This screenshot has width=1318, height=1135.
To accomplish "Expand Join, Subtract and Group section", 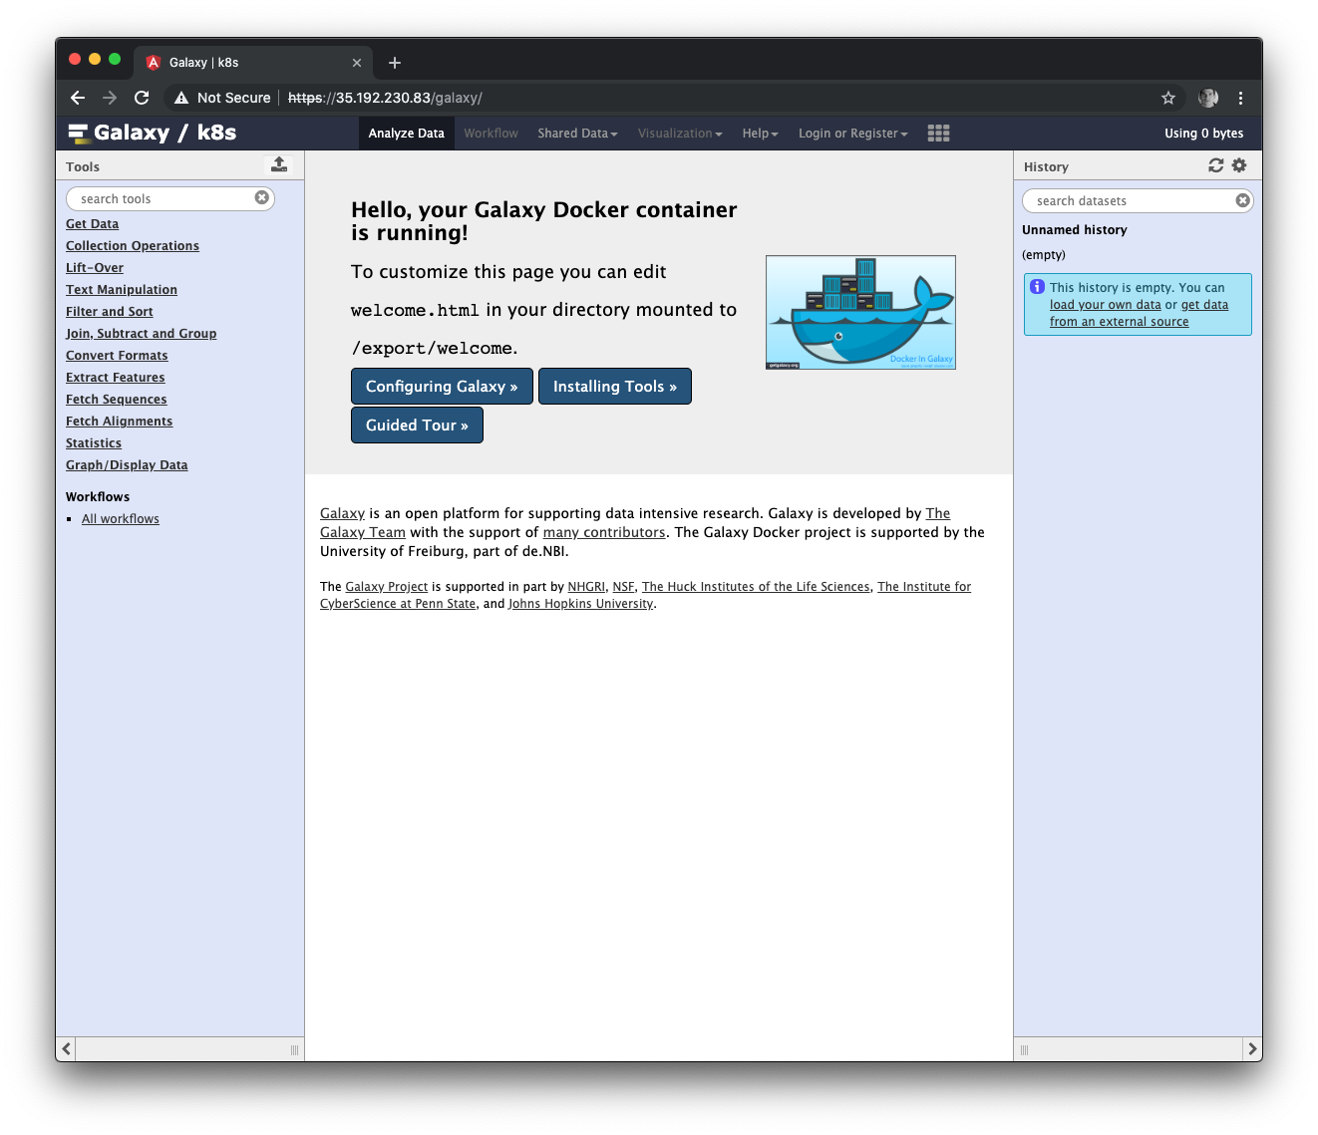I will tap(141, 334).
